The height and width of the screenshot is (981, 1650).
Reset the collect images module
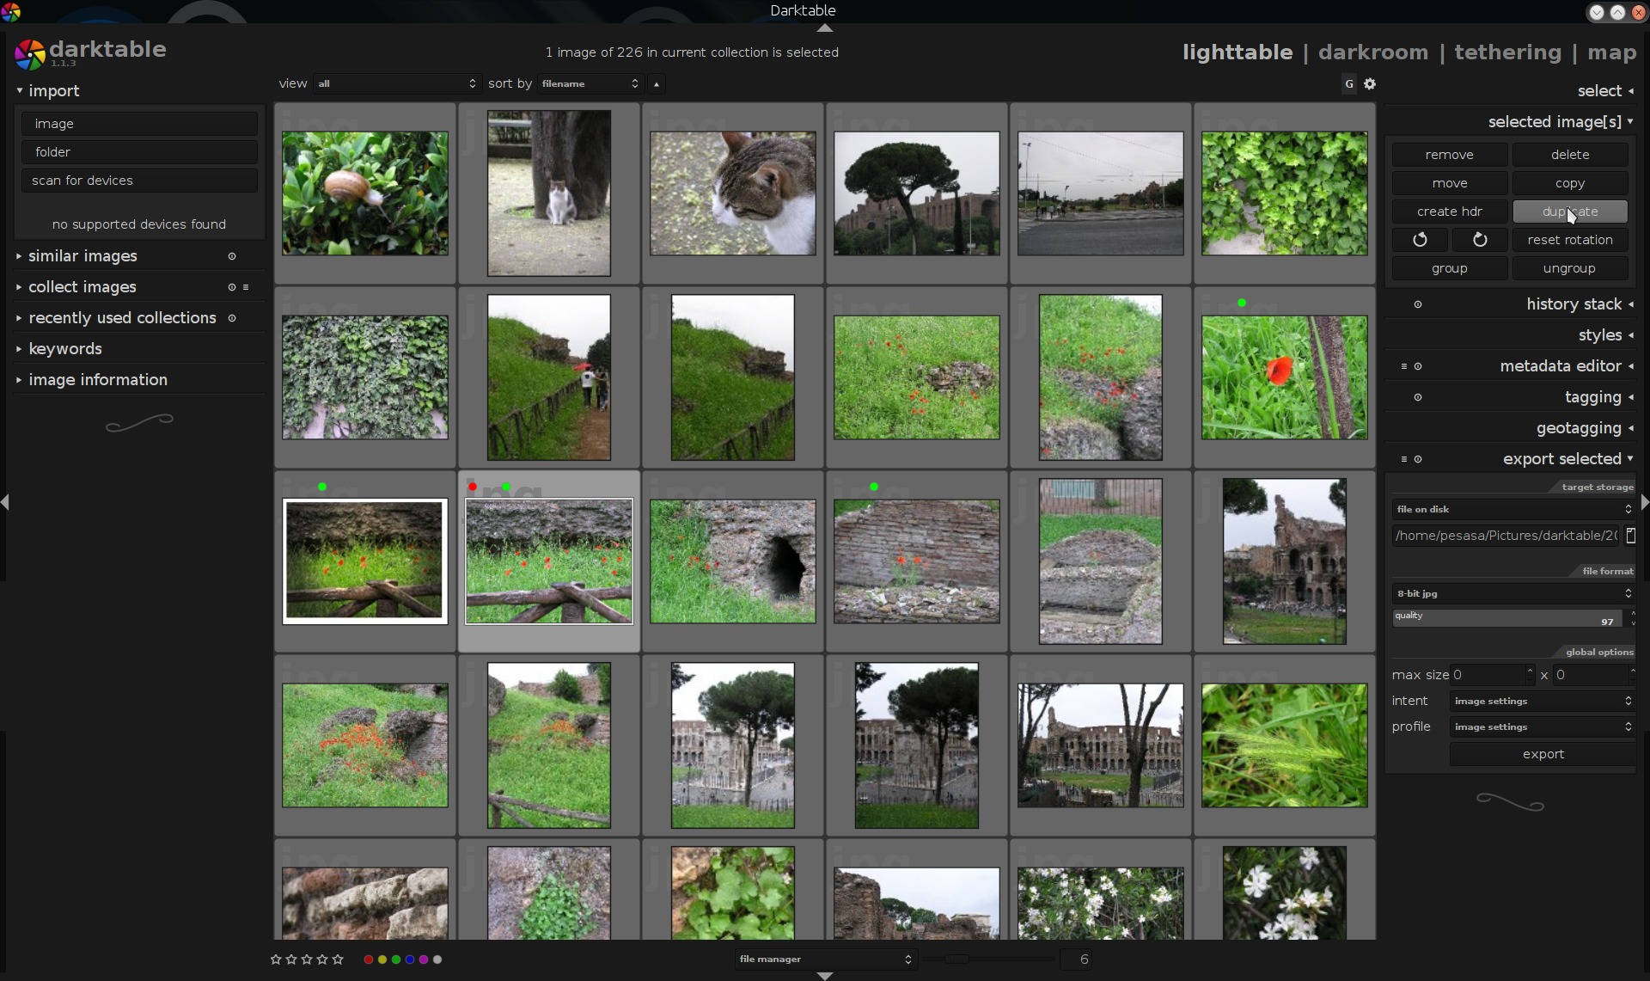point(232,287)
